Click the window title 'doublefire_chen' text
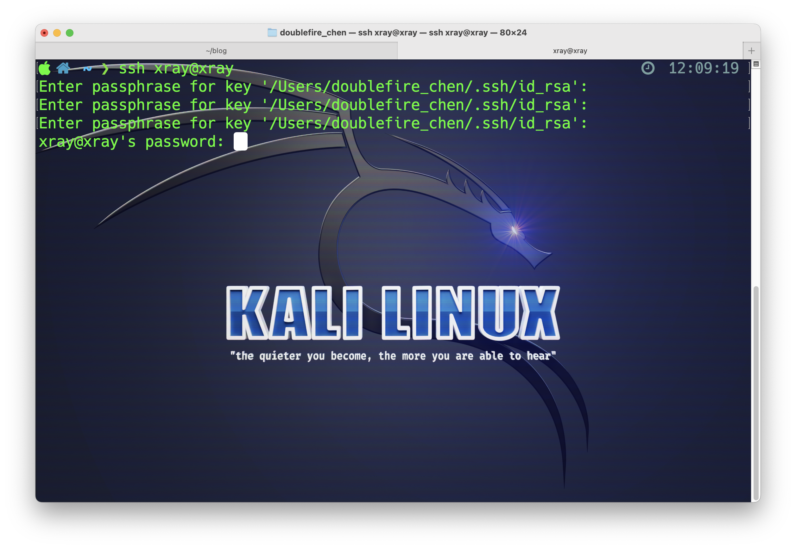This screenshot has width=796, height=549. (x=313, y=33)
